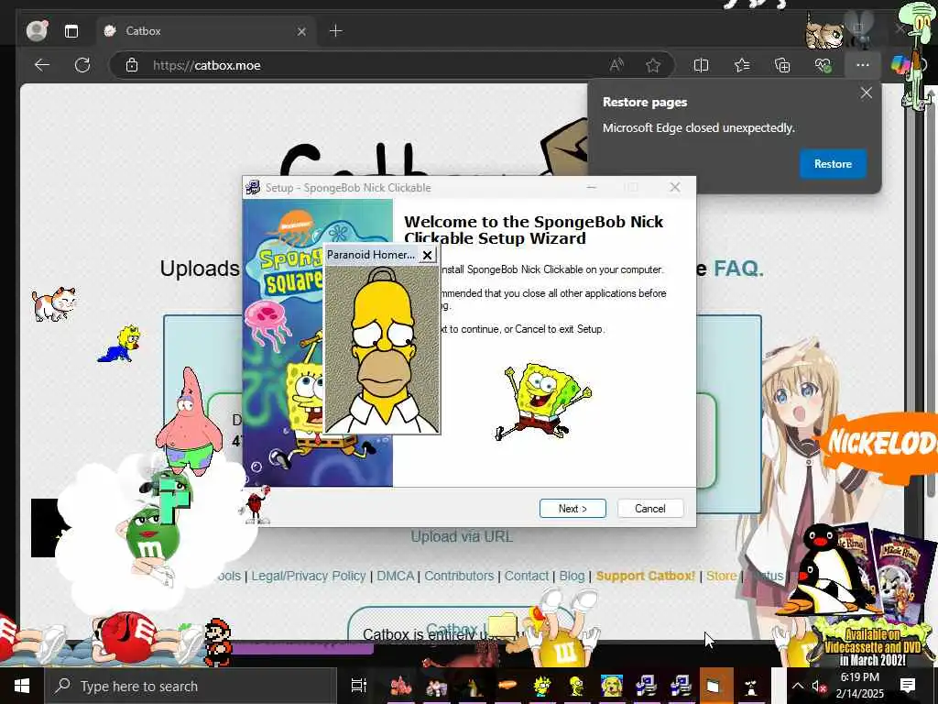Open the highlighted file window taskbar app
This screenshot has width=938, height=704.
click(x=715, y=686)
